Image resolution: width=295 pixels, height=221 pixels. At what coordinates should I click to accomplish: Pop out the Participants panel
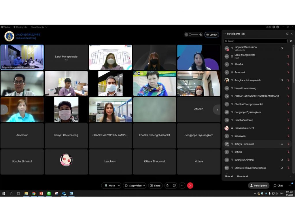pos(287,34)
